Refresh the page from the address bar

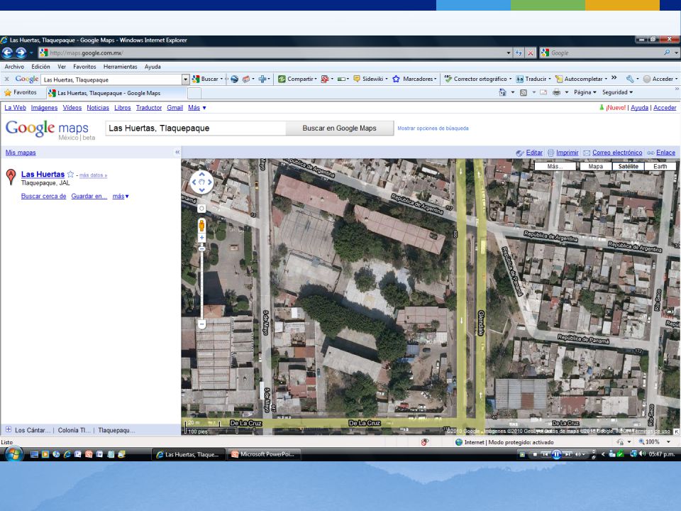point(519,53)
